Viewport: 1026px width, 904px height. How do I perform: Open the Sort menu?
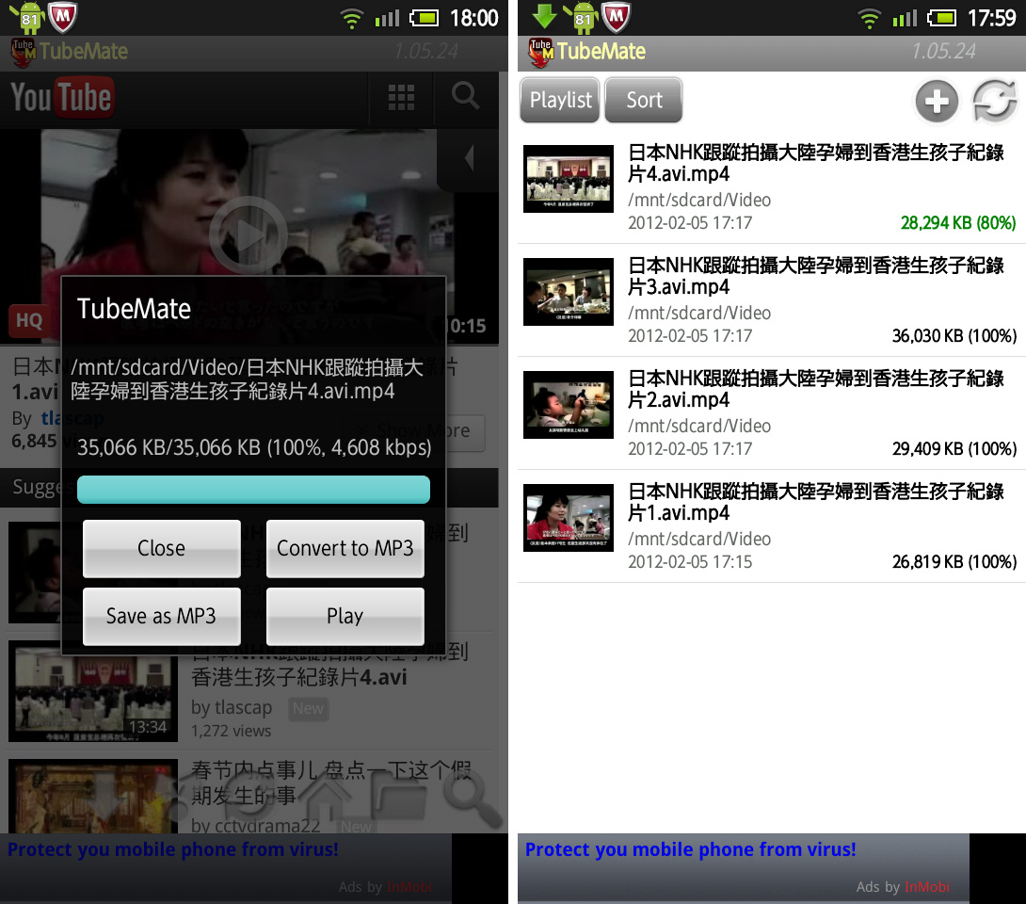(644, 100)
